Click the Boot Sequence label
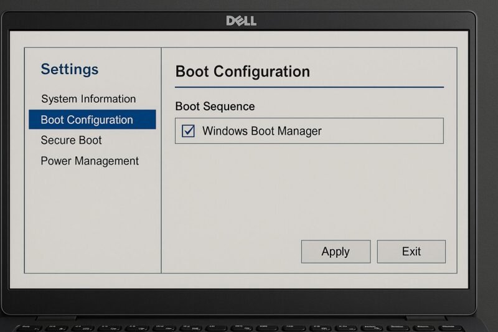 (215, 106)
